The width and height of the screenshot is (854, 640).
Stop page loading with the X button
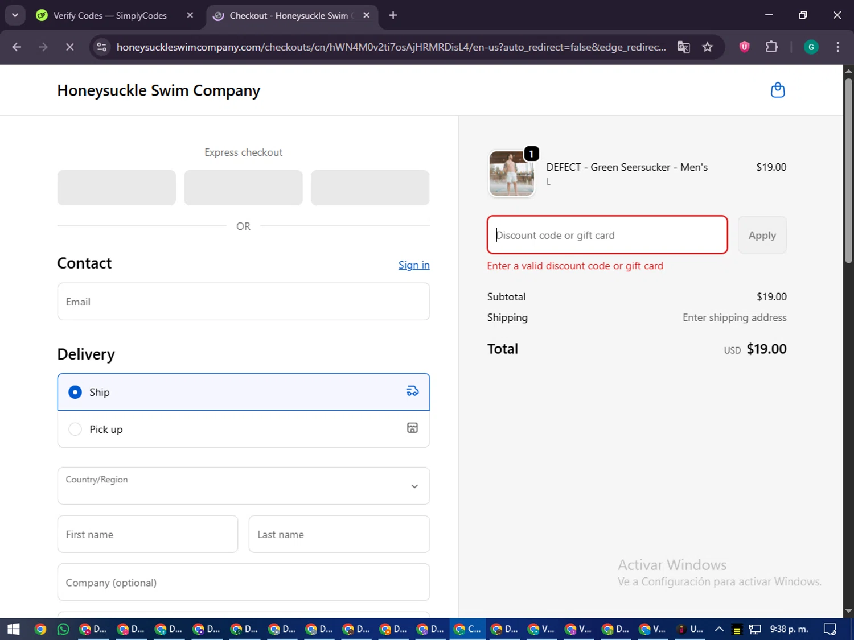click(x=69, y=47)
